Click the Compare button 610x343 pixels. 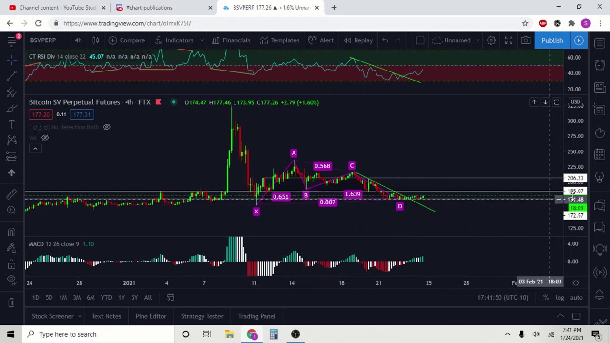click(x=126, y=40)
